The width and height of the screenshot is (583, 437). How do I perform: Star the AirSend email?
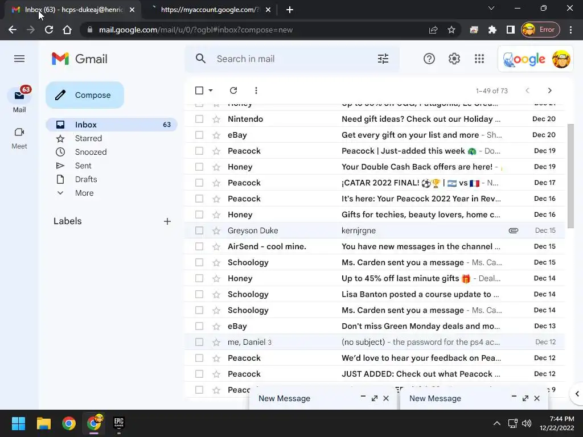point(216,247)
